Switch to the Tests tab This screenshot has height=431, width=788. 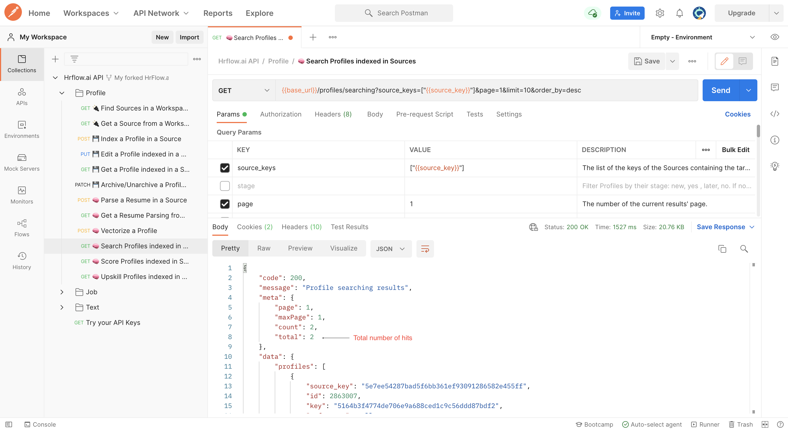(474, 114)
